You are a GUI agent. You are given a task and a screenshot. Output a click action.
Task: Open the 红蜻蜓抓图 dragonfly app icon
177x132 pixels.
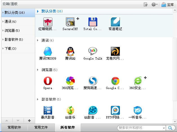[48, 22]
